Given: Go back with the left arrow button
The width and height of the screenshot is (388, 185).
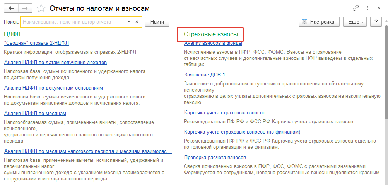Looking at the screenshot, I should [x=11, y=8].
